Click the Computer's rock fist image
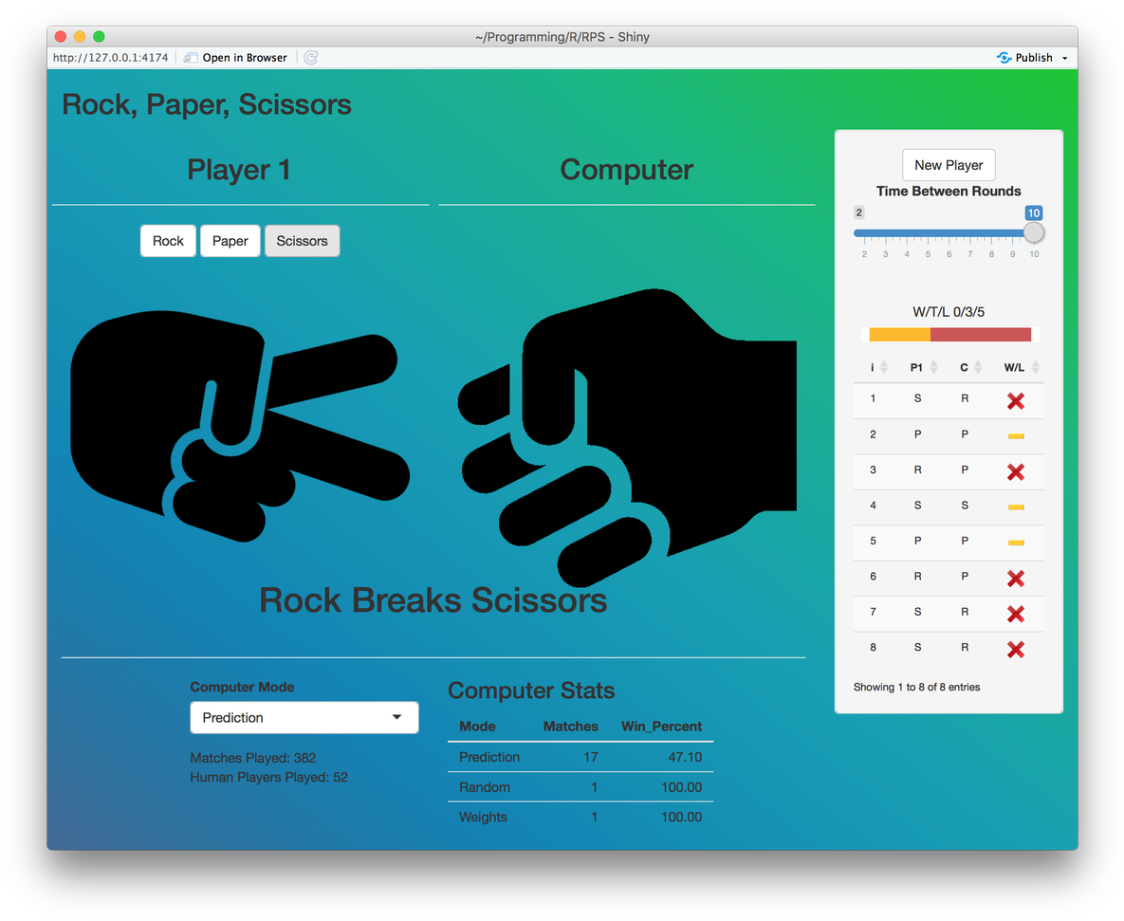Viewport: 1124px width, 921px height. [626, 427]
